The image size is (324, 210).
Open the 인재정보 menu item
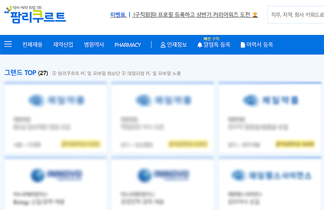point(173,45)
